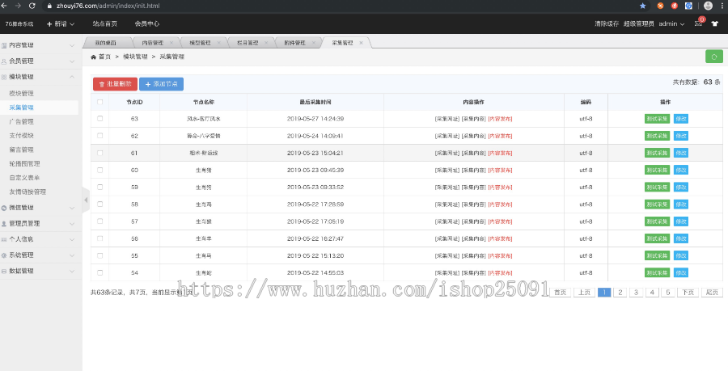Image resolution: width=728 pixels, height=371 pixels.
Task: Click the 下页 pagination button
Action: (688, 292)
